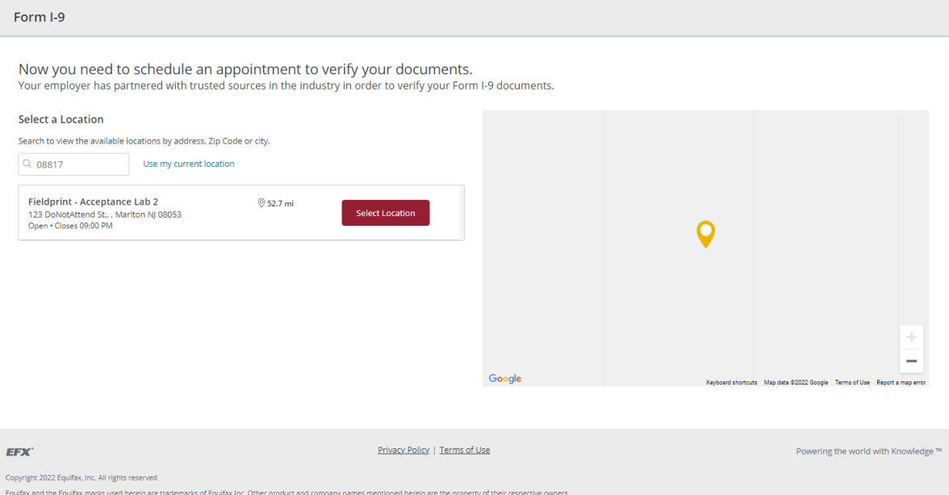Open the Privacy Policy link
The height and width of the screenshot is (495, 949).
403,450
